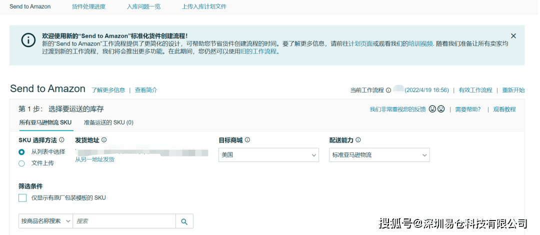Click the info icon beside 配送能力

[358, 140]
